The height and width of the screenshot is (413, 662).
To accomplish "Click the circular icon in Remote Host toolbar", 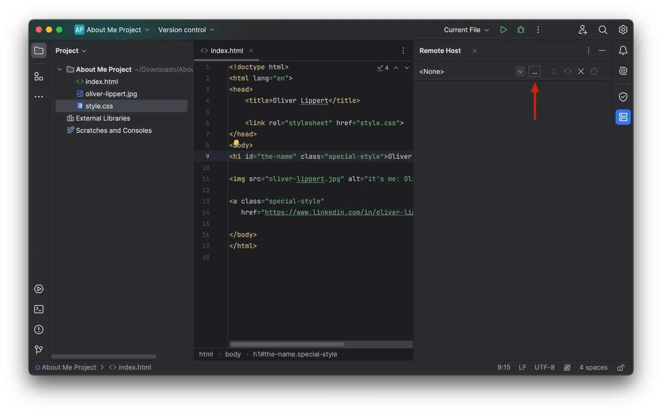I will 594,71.
